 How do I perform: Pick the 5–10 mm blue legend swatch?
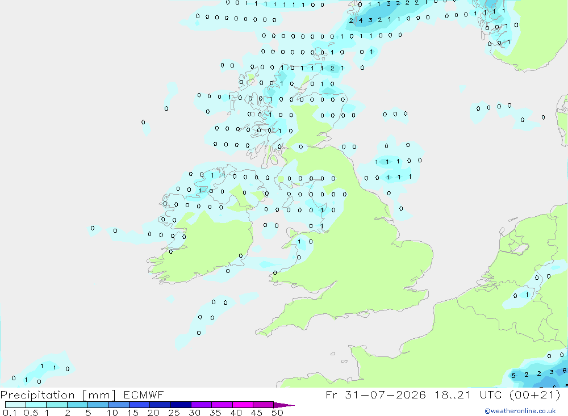98,405
